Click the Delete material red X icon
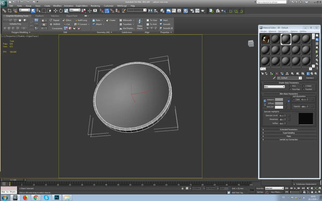Viewport: 322px width, 201px height. click(277, 73)
